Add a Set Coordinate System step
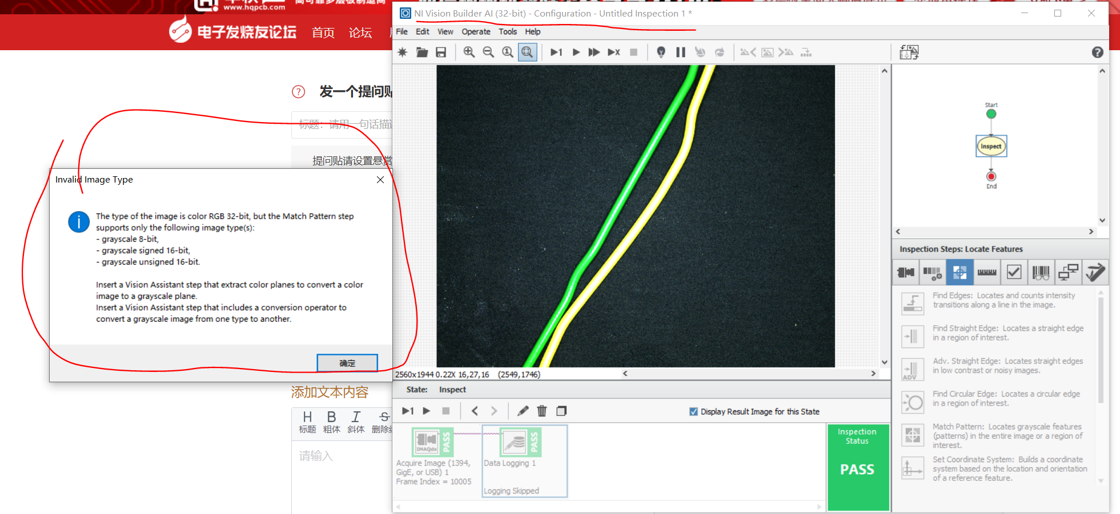Screen dimensions: 1120x514 tap(994, 469)
